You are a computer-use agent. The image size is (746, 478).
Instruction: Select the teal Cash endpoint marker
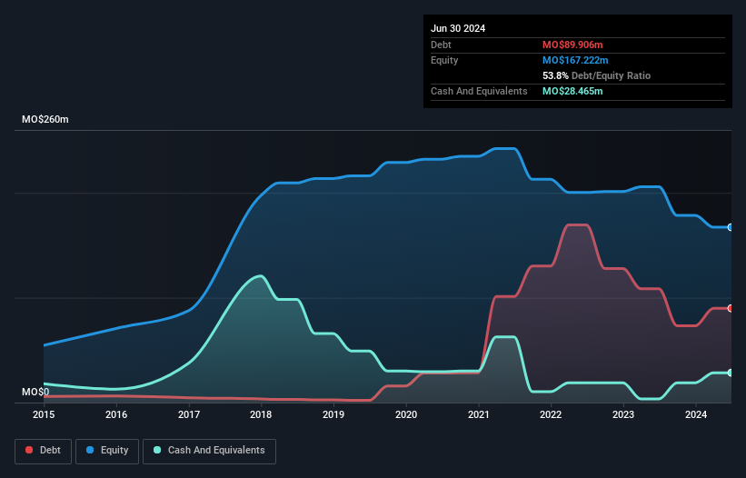tap(730, 373)
